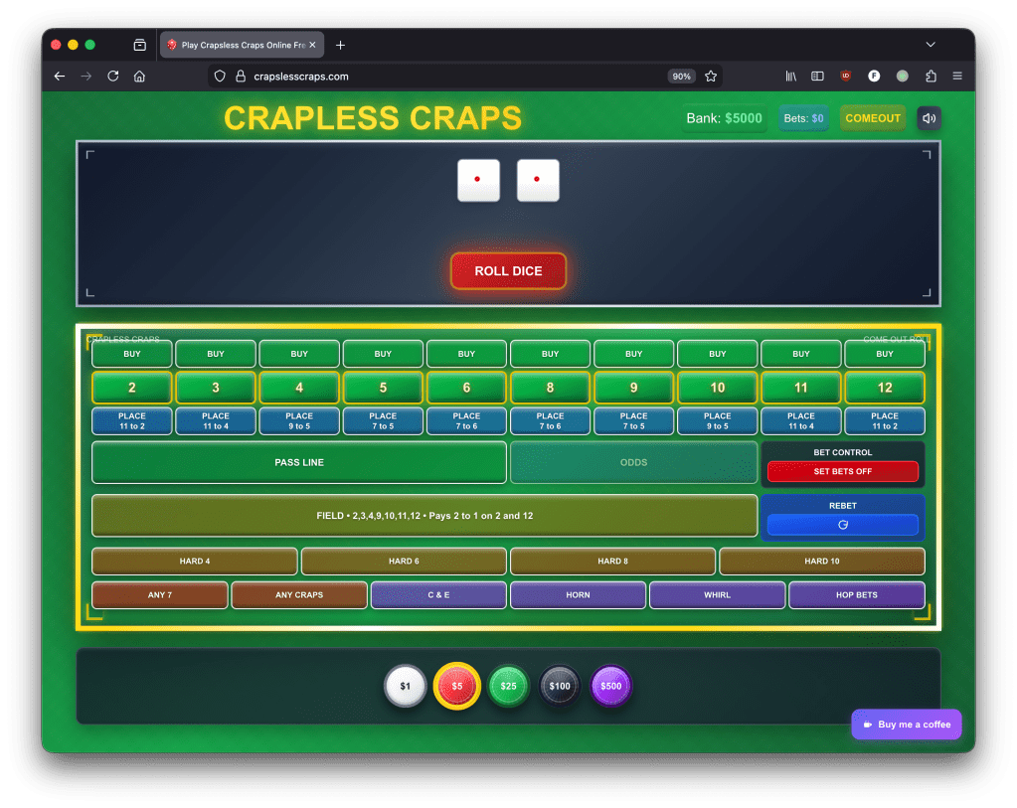Mute game sound with the speaker icon
1017x808 pixels.
pyautogui.click(x=927, y=117)
